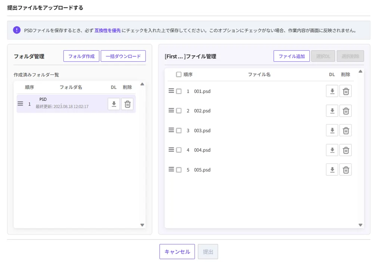Grab the drag handle of the PSD folder row
Image resolution: width=379 pixels, height=262 pixels.
(x=20, y=104)
